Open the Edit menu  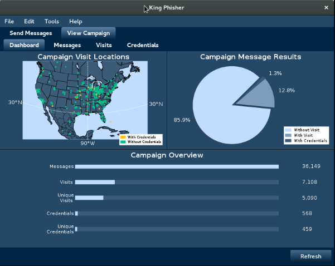[x=29, y=21]
